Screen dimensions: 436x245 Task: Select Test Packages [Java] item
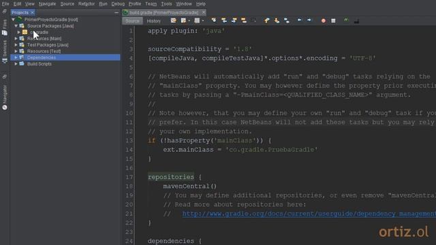pos(48,45)
